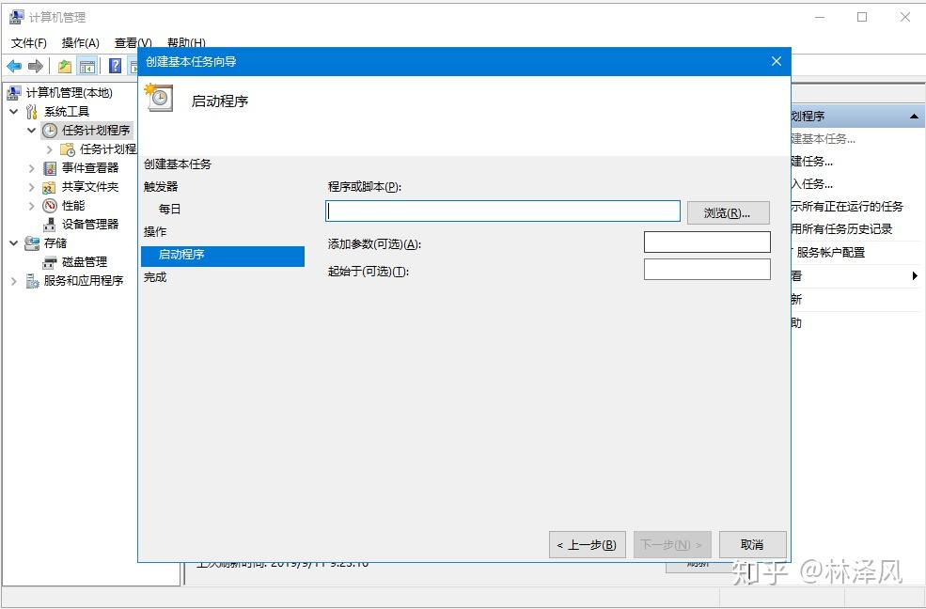
Task: Click the clock icon for 任务计划程序
Action: 50,131
